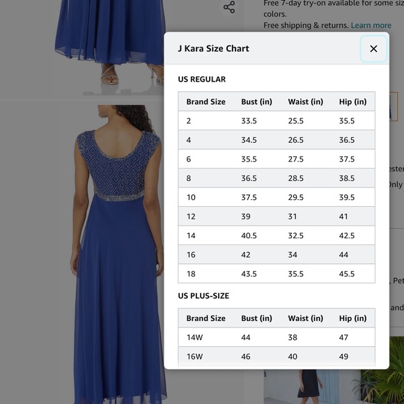Click the black dress photo below the popup
Viewport: 404px width, 404px height.
click(x=334, y=387)
